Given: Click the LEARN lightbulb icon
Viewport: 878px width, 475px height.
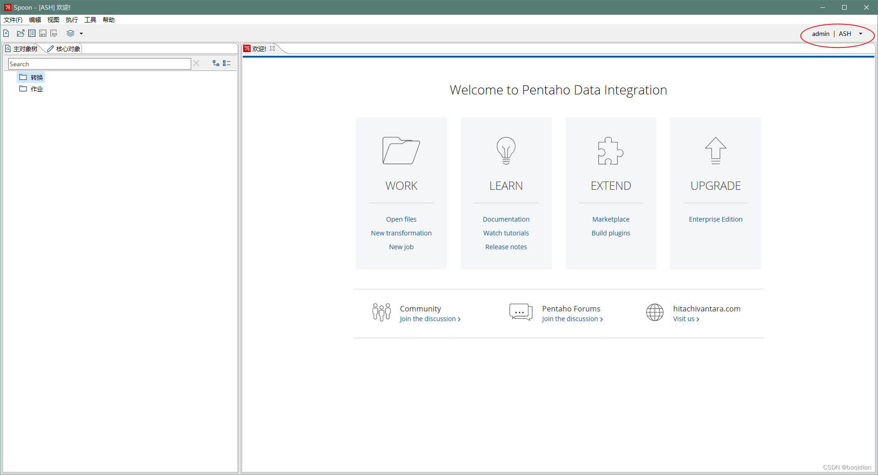Looking at the screenshot, I should coord(506,151).
